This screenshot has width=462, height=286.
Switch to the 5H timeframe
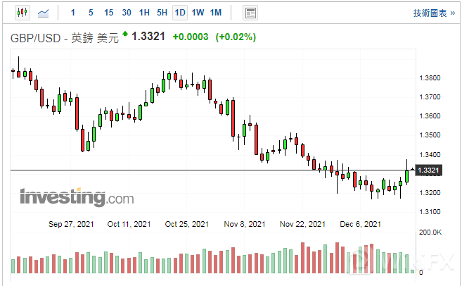click(x=162, y=13)
